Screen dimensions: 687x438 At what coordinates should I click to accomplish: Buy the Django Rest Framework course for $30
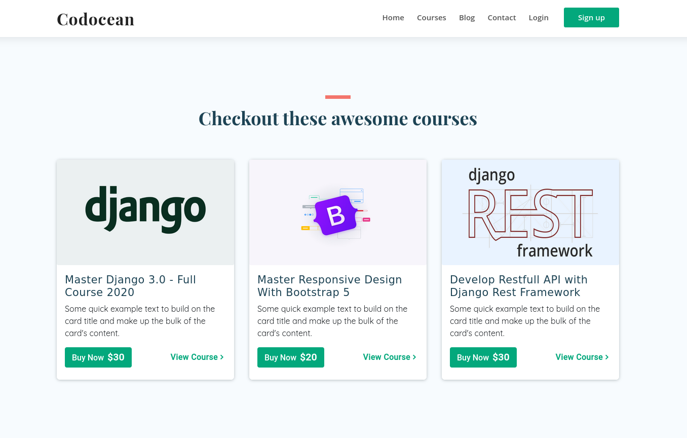pos(483,357)
